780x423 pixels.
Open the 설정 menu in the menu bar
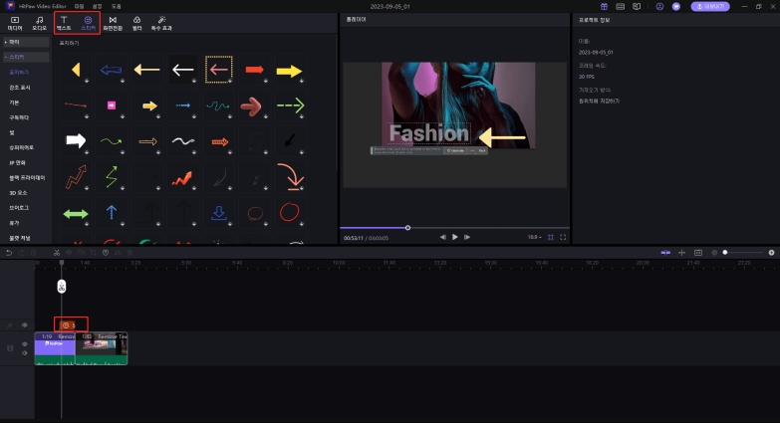[x=98, y=6]
